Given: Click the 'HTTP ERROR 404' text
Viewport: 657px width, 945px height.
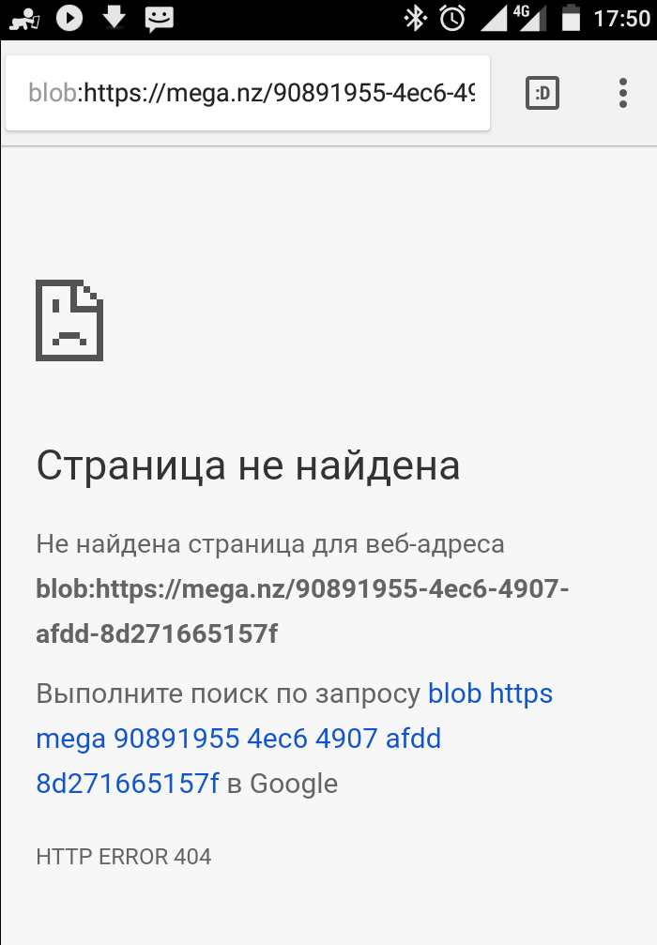Looking at the screenshot, I should click(124, 857).
